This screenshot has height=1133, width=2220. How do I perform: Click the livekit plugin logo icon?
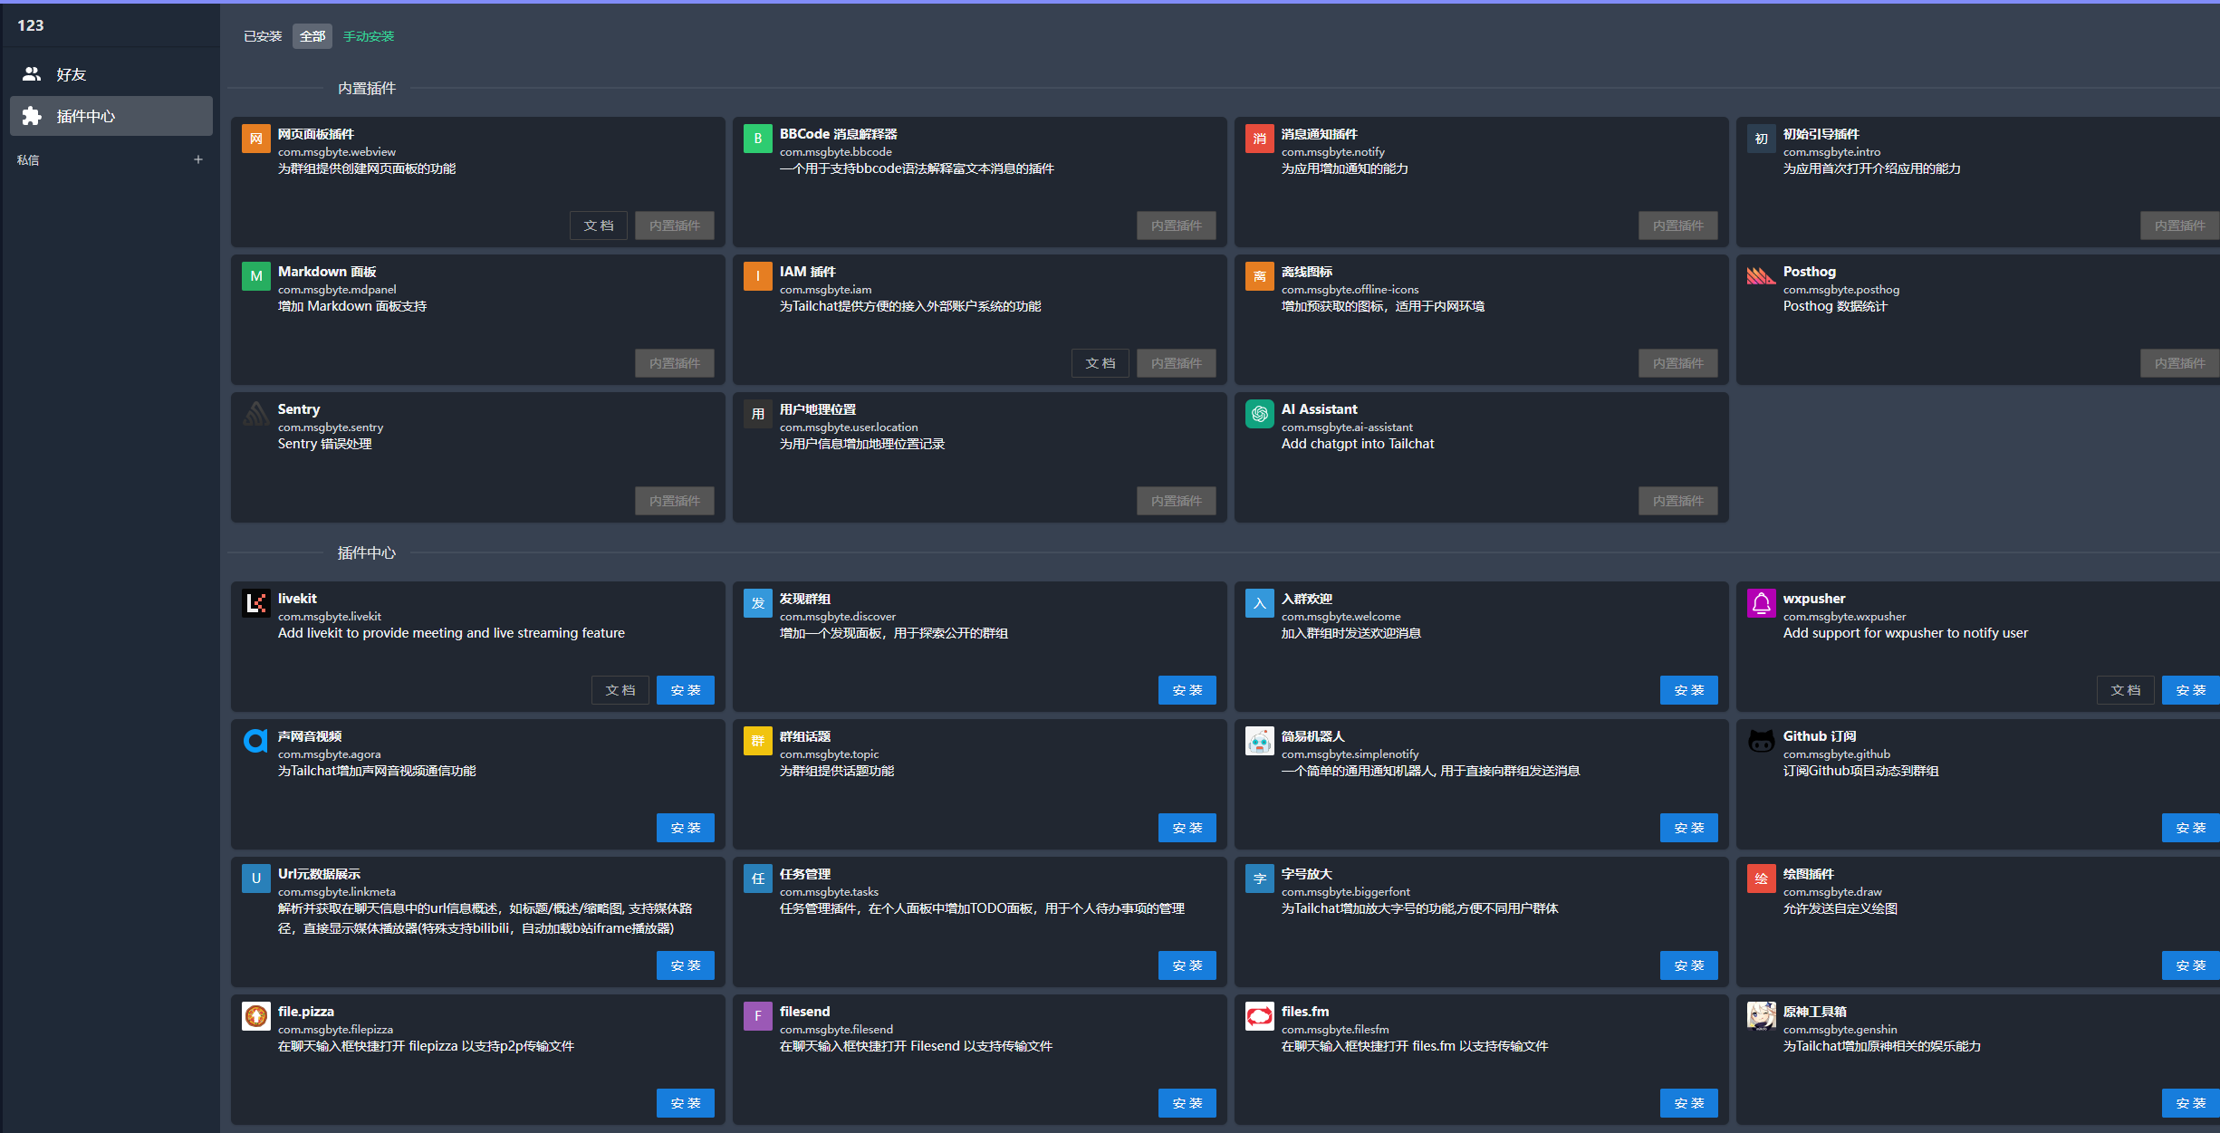tap(256, 603)
